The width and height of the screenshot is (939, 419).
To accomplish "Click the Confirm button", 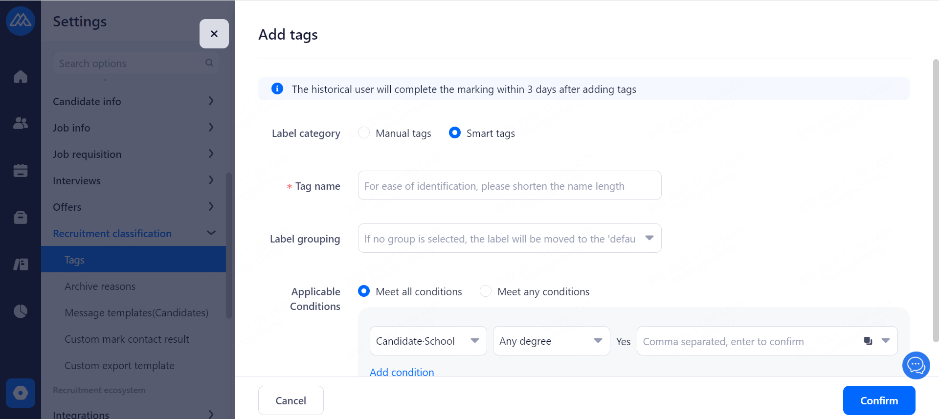I will [x=879, y=400].
